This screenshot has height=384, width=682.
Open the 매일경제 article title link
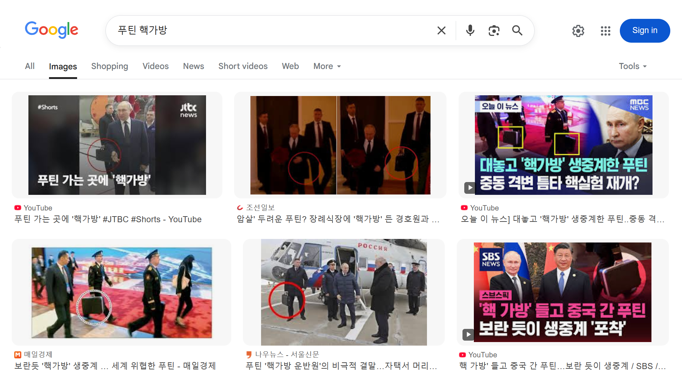point(115,366)
